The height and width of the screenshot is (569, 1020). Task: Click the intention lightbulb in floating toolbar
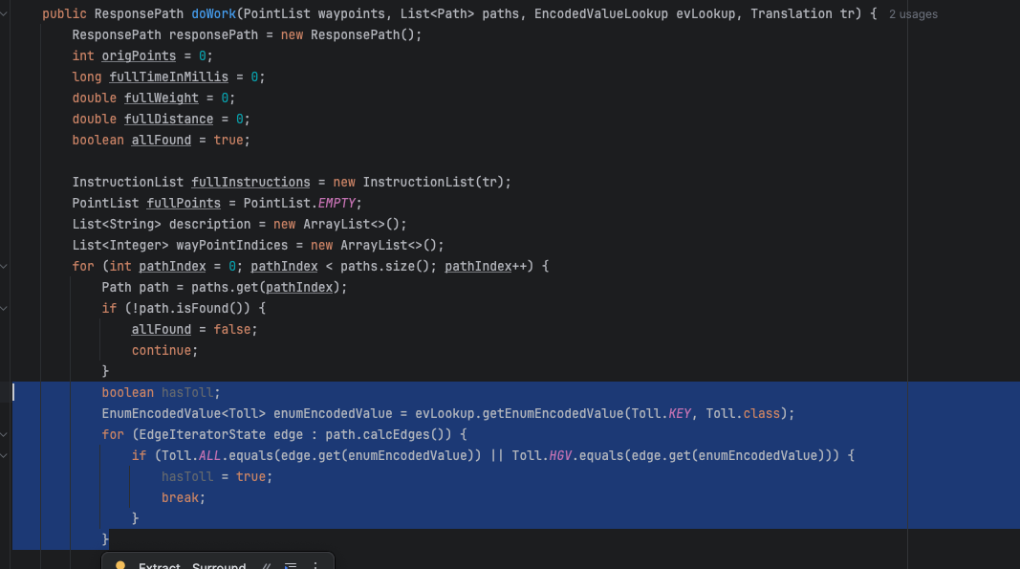(119, 565)
